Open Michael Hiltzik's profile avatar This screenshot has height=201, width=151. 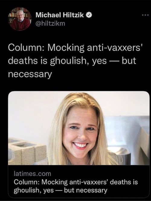20,19
